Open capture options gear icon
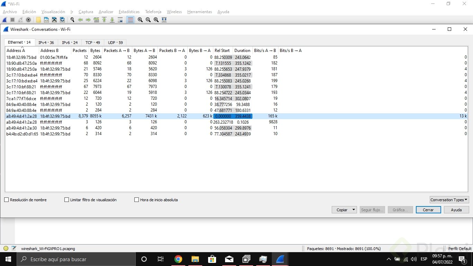This screenshot has height=266, width=473. [28, 20]
